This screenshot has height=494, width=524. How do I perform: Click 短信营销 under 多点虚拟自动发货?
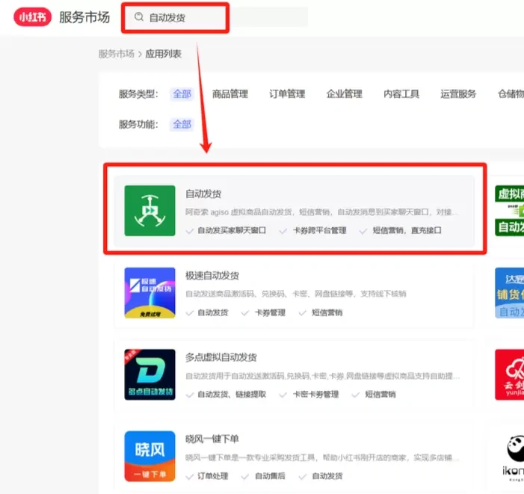click(380, 395)
